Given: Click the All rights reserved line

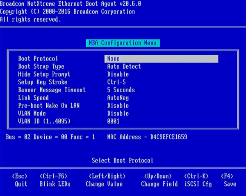Looking at the screenshot, I should point(30,20).
